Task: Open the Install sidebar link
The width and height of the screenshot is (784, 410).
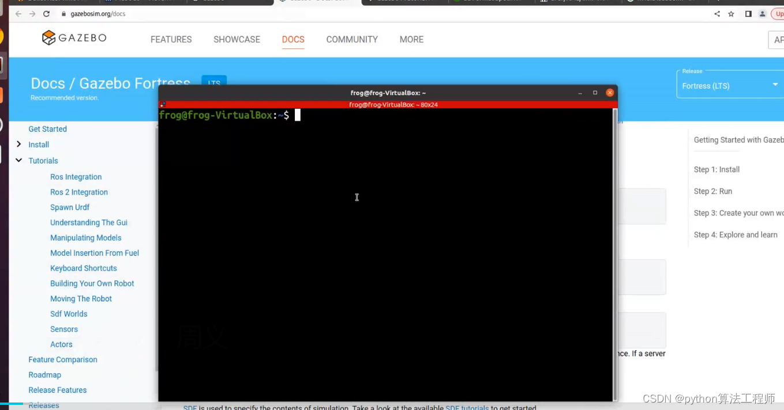Action: (39, 145)
